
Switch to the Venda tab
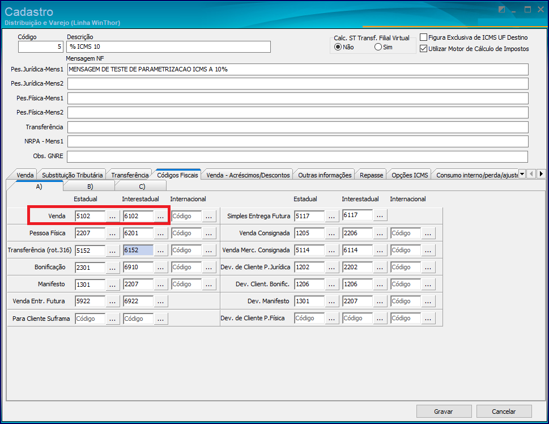[25, 175]
